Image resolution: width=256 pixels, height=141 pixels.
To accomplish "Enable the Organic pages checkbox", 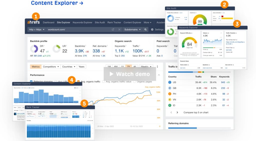I will 135,82.
